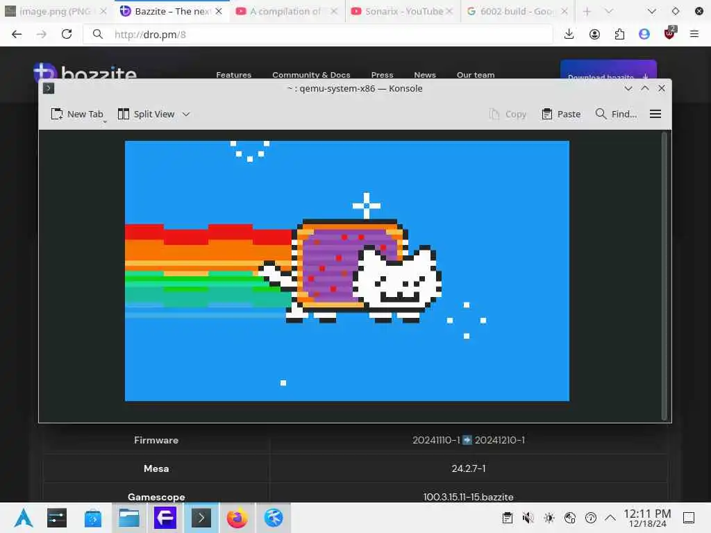Open System Settings from the taskbar
Viewport: 711px width, 533px height.
click(57, 518)
